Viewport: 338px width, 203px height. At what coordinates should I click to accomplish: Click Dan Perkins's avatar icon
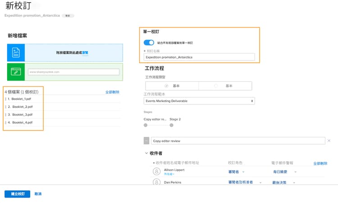pyautogui.click(x=156, y=182)
